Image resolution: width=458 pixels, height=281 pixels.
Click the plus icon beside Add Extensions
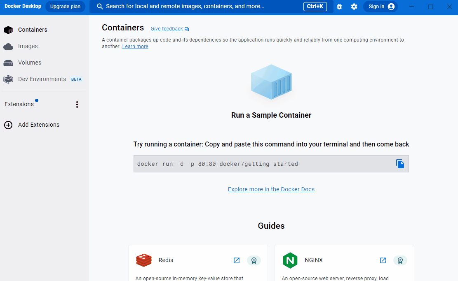pyautogui.click(x=8, y=125)
